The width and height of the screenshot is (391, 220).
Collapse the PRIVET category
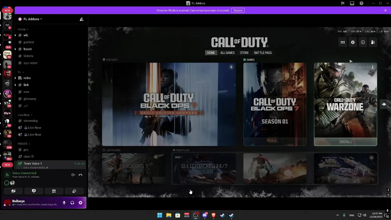coord(24,144)
